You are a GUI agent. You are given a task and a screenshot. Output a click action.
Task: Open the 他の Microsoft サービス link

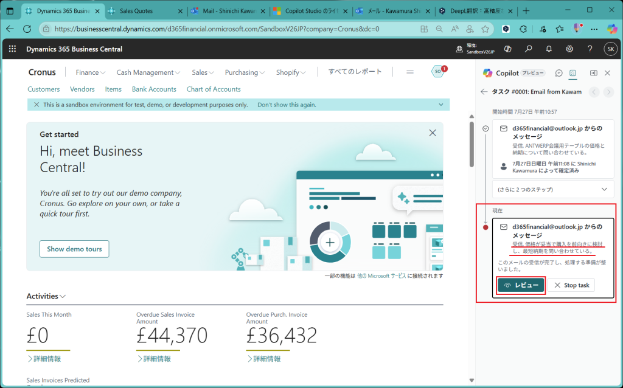381,275
